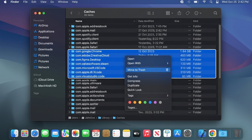Viewport: 252px width, 140px height.
Task: Open the View menu in menu bar
Action: coord(43,2)
